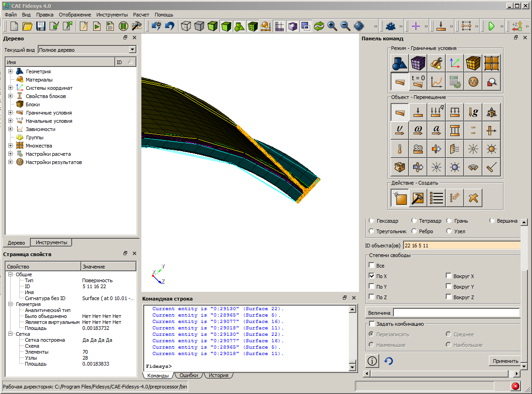This screenshot has width=532, height=394.
Task: Select coordinate system mode icon
Action: 454,63
